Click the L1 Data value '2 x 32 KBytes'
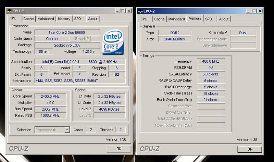274x162 pixels. click(x=109, y=97)
